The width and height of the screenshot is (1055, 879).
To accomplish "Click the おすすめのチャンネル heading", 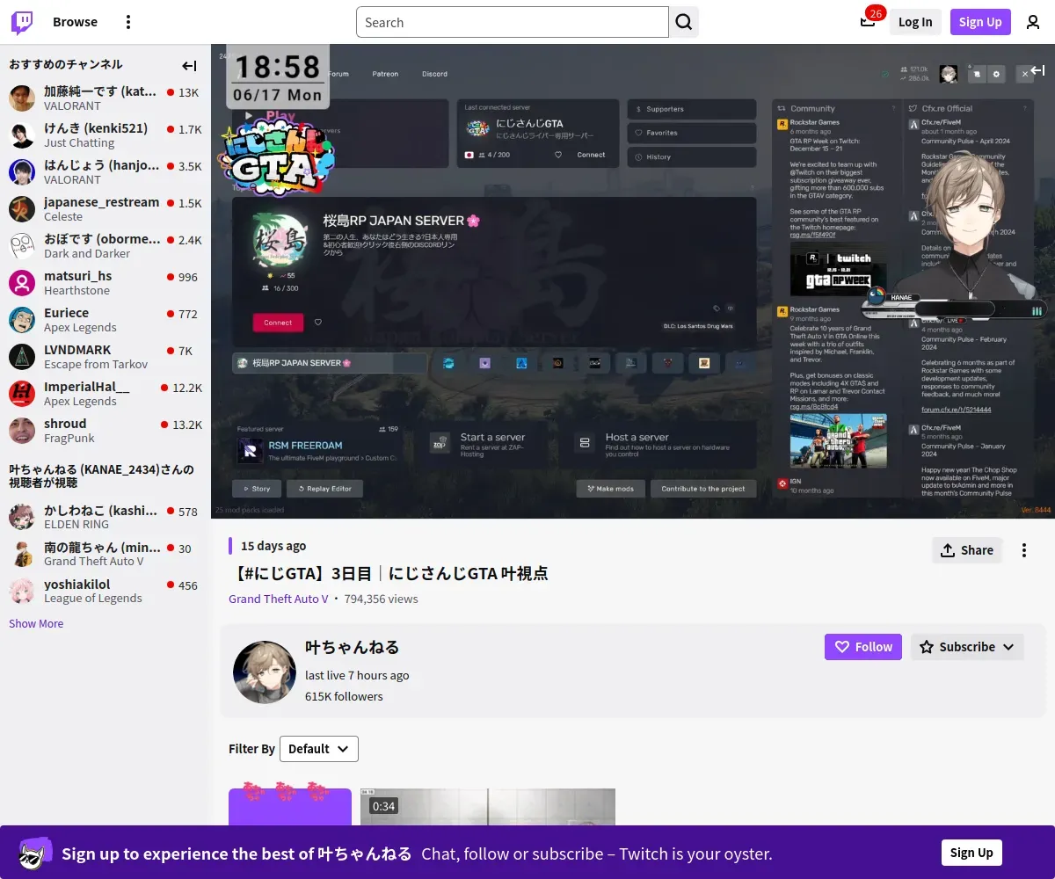I will tap(66, 64).
